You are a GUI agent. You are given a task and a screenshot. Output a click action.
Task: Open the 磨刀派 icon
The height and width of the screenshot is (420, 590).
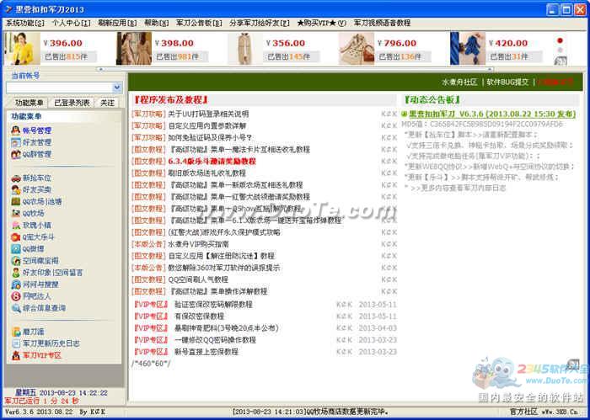(16, 332)
